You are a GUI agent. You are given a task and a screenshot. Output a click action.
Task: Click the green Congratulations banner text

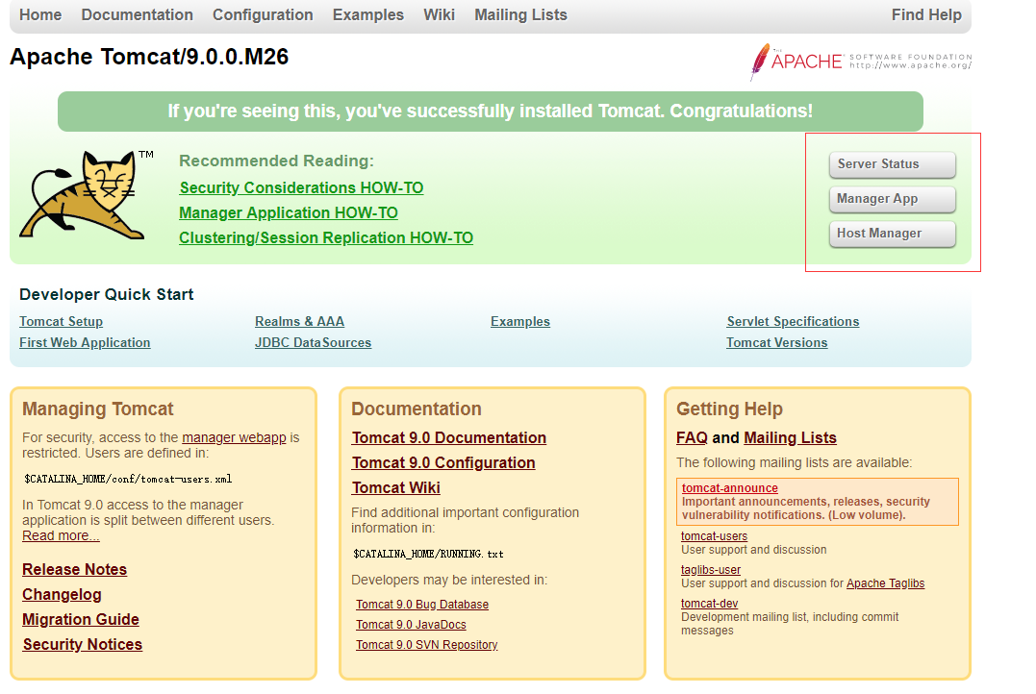pyautogui.click(x=491, y=111)
